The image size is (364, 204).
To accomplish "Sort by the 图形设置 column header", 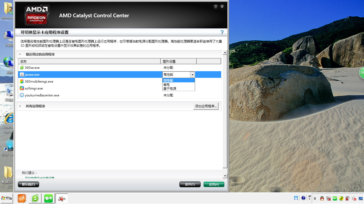I will coord(179,61).
